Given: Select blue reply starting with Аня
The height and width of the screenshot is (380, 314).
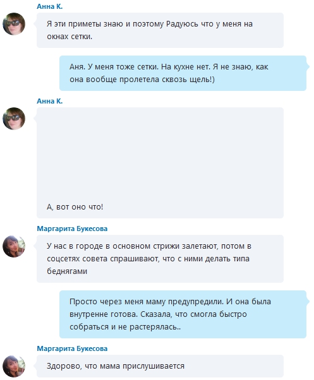Looking at the screenshot, I should pyautogui.click(x=183, y=73).
